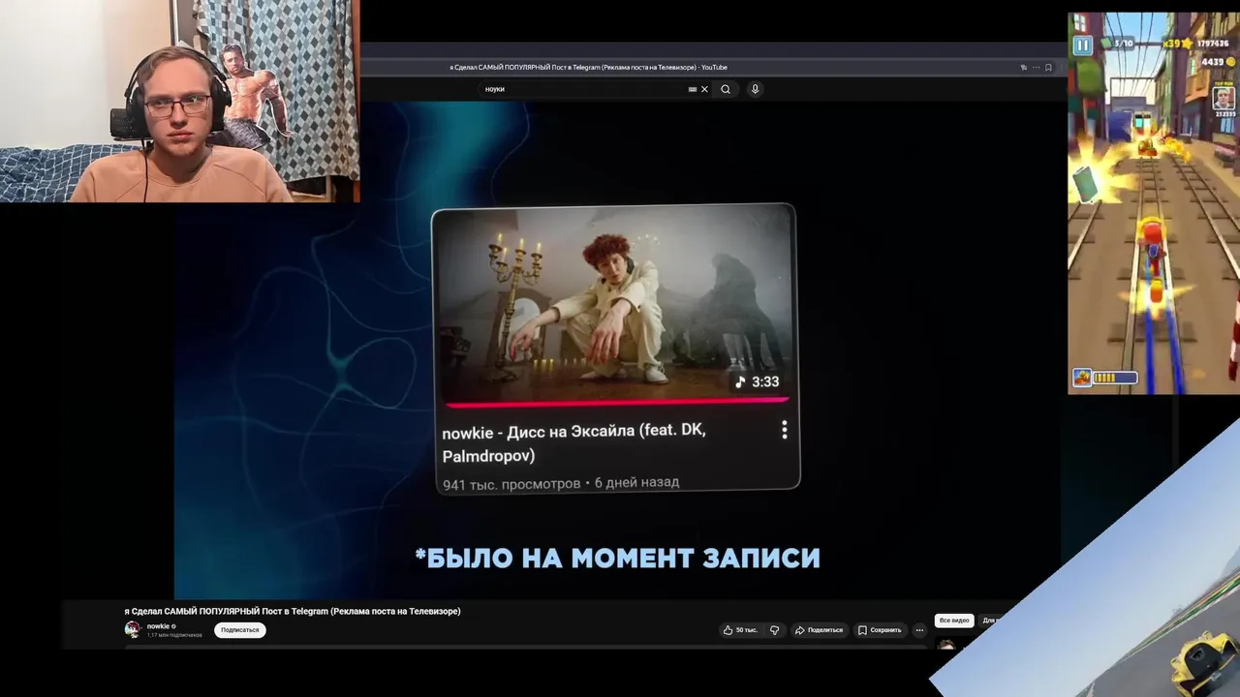Open the on-screen keyboard icon in search
Viewport: 1240px width, 697px height.
693,89
